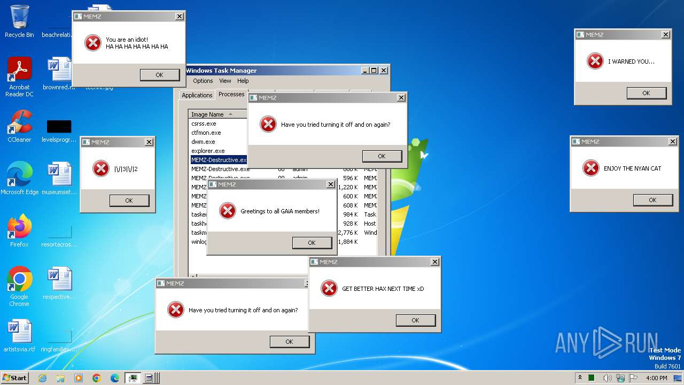
Task: Dismiss the 'Greetings to all GAiA members!' dialog with OK
Action: [312, 243]
